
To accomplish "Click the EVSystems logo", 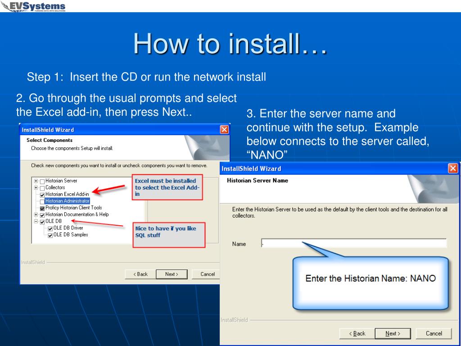I will [33, 6].
